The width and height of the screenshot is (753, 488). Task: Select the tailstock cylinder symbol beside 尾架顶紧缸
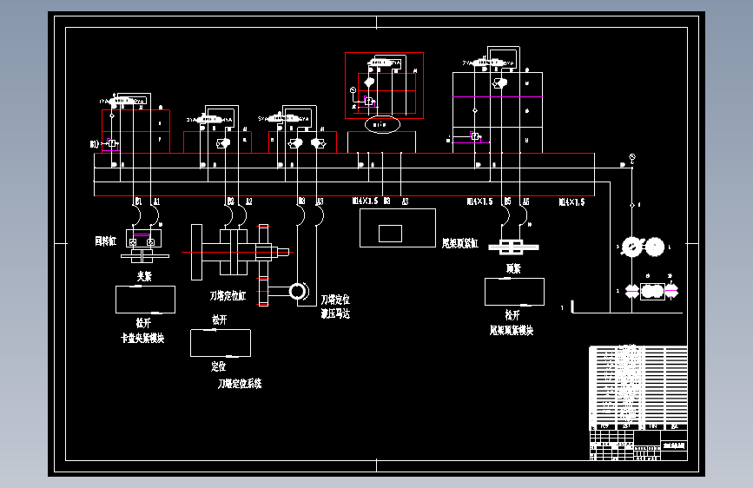pyautogui.click(x=513, y=247)
